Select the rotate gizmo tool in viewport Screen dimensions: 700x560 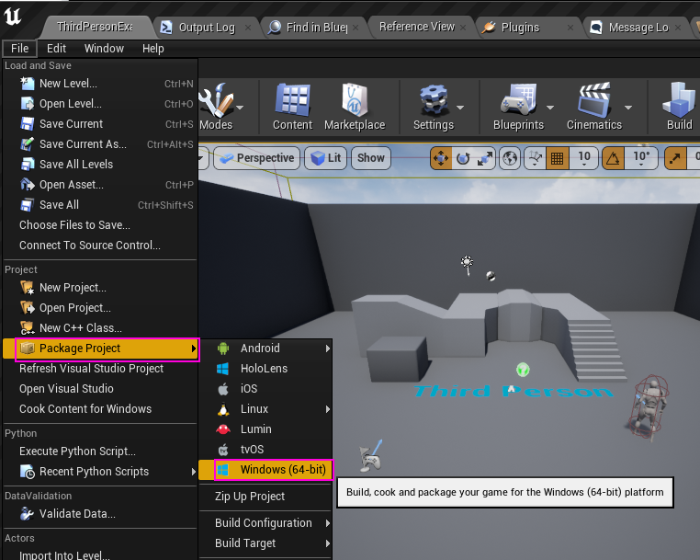[463, 158]
